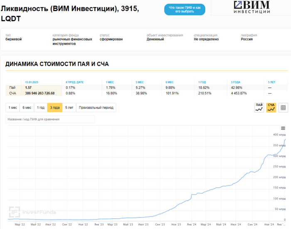This screenshot has width=291, height=229.
Task: Click the 400 млрд axis label
Action: click(279, 135)
